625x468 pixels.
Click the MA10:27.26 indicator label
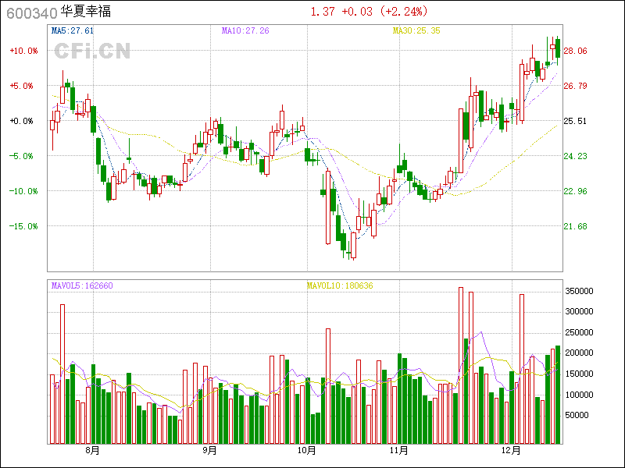[245, 30]
